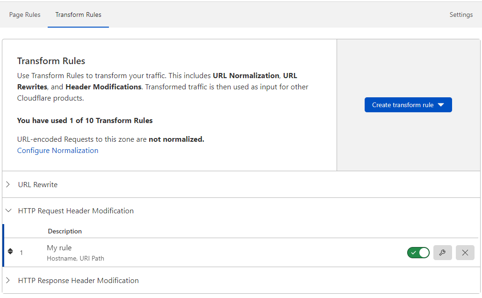
Task: Click the priority number 1 of My rule
Action: coord(21,252)
